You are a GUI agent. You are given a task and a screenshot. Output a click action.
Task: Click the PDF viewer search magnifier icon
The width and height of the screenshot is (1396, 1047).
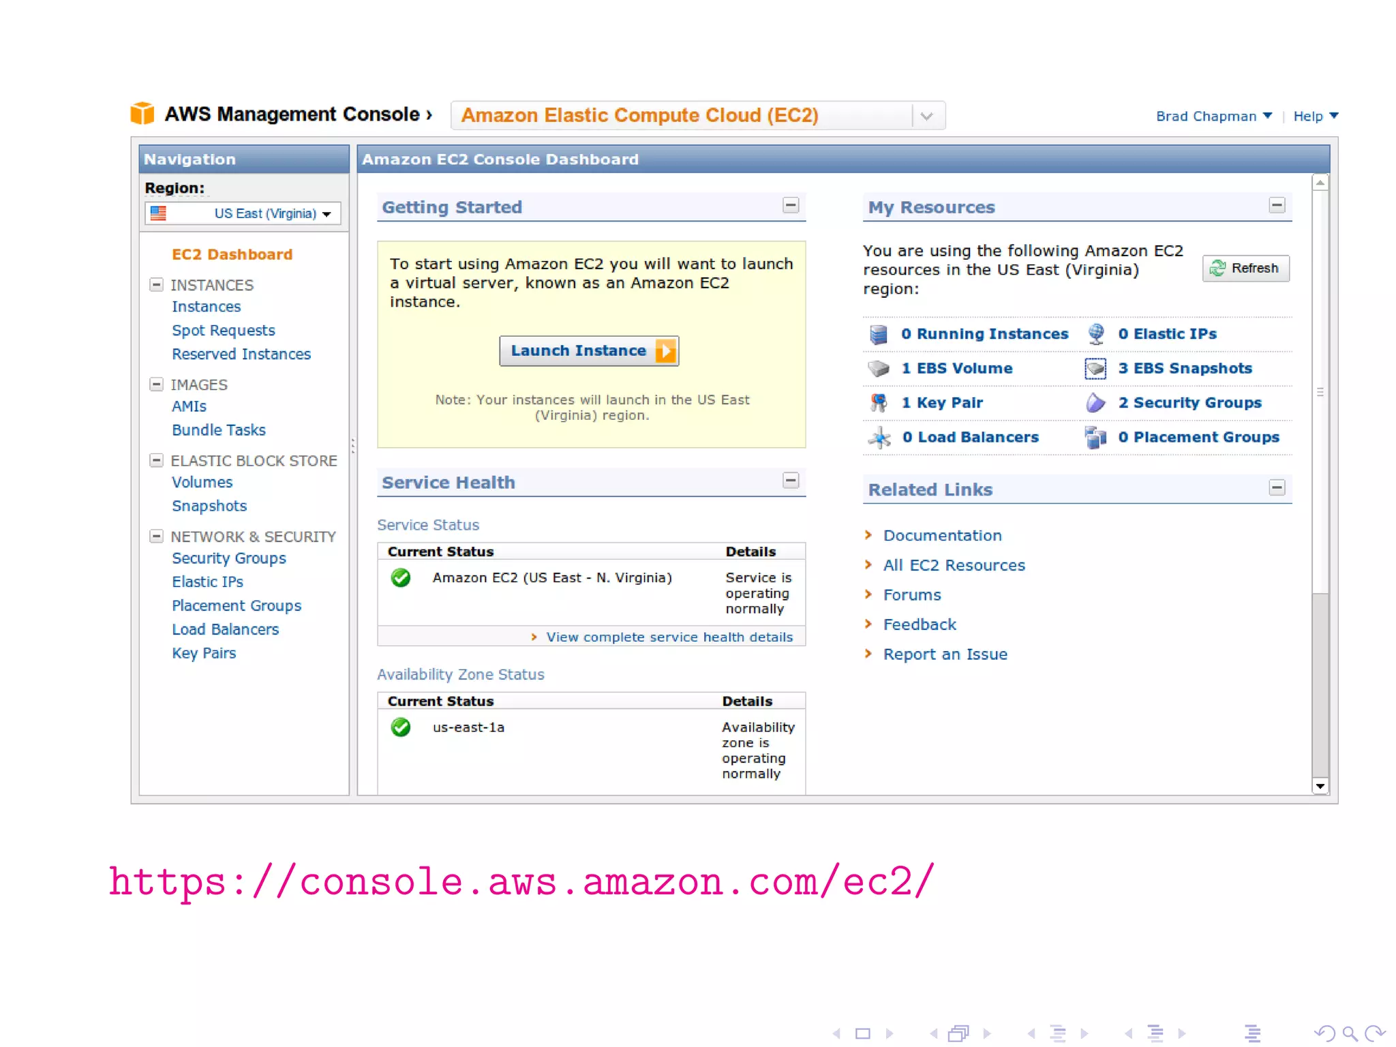[x=1350, y=1033]
